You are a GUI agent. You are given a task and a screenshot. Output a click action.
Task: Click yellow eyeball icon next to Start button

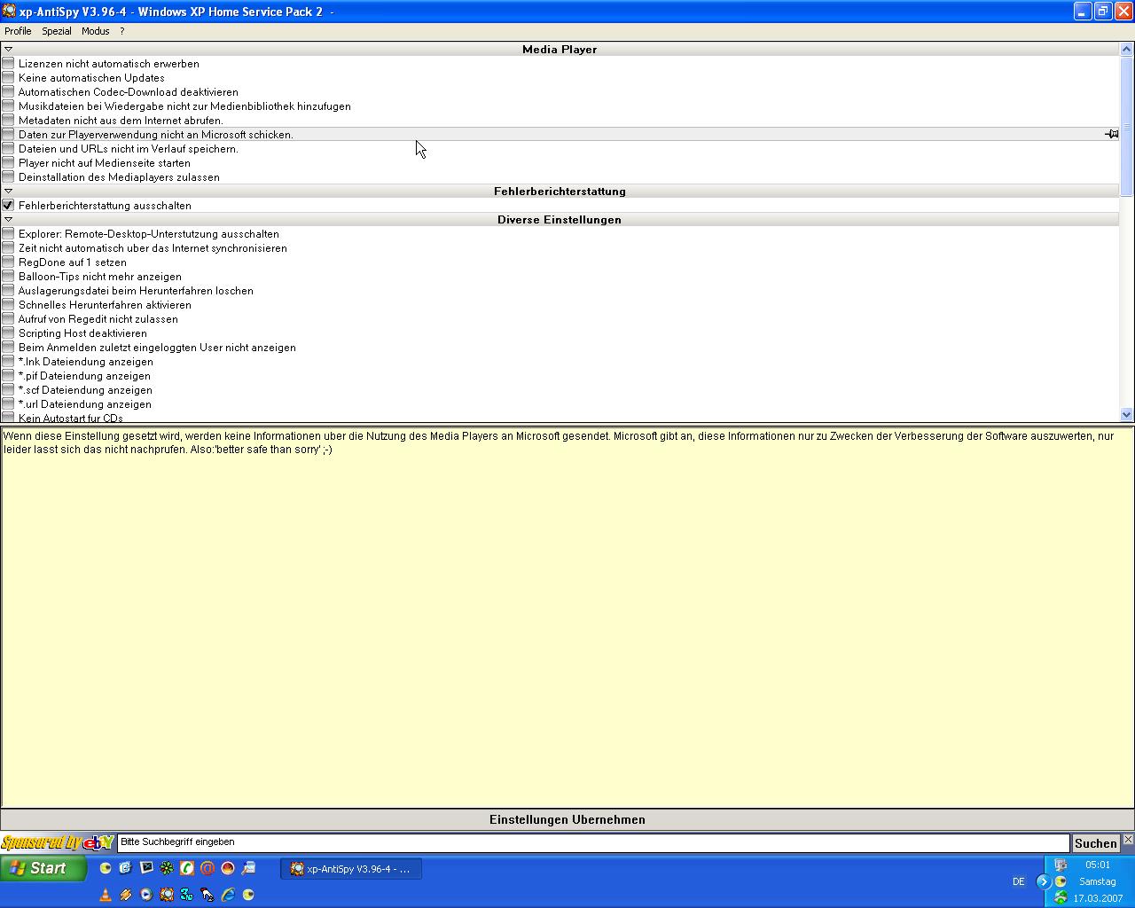pos(106,868)
